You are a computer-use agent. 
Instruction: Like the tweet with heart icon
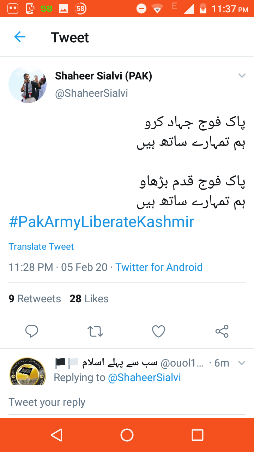tap(158, 331)
